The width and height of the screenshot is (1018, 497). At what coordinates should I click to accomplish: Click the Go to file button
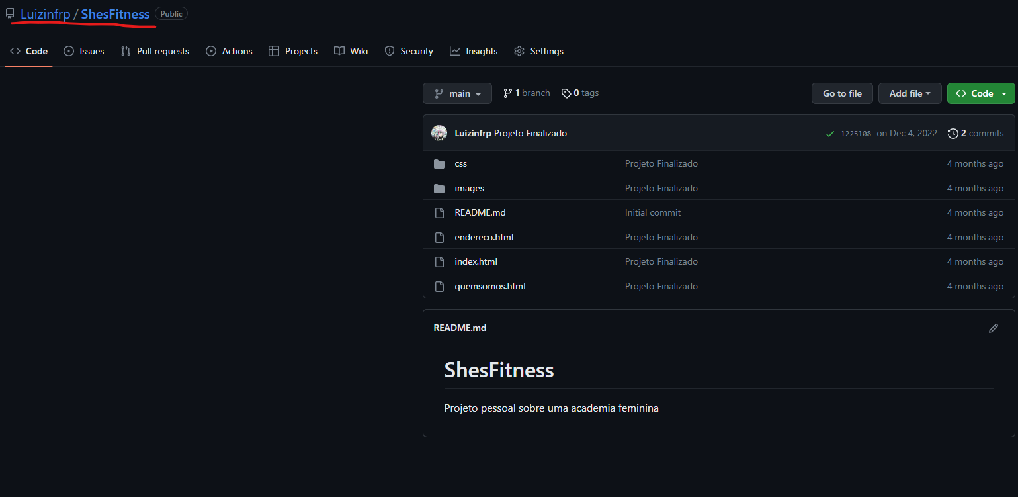(x=842, y=93)
